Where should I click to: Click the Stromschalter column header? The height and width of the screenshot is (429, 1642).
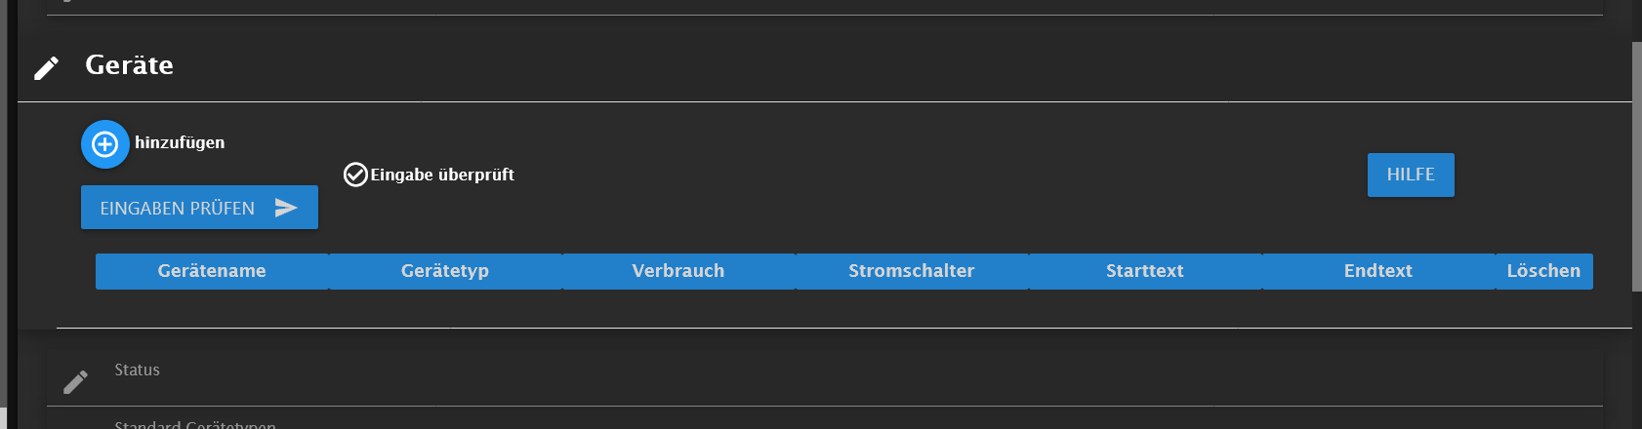pyautogui.click(x=912, y=271)
